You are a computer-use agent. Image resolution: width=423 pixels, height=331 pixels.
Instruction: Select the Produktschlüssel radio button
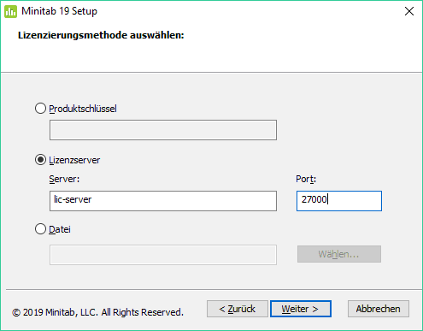tap(40, 109)
